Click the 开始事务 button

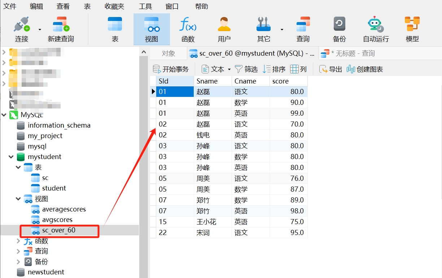[171, 69]
